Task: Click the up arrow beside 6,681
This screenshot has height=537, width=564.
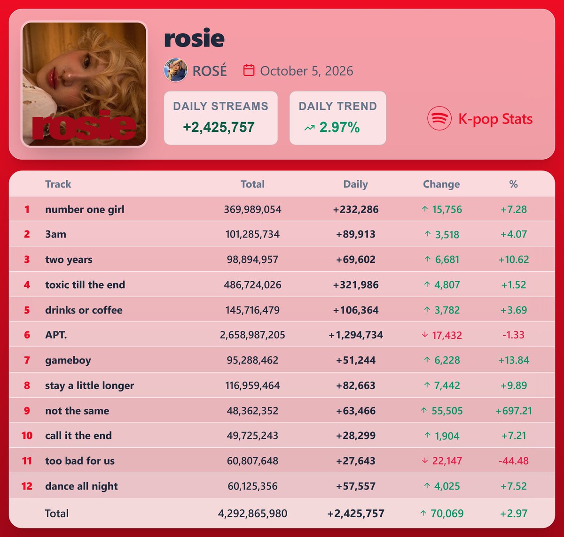Action: pyautogui.click(x=427, y=260)
